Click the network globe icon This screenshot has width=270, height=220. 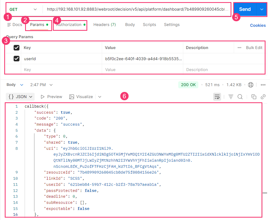point(250,85)
